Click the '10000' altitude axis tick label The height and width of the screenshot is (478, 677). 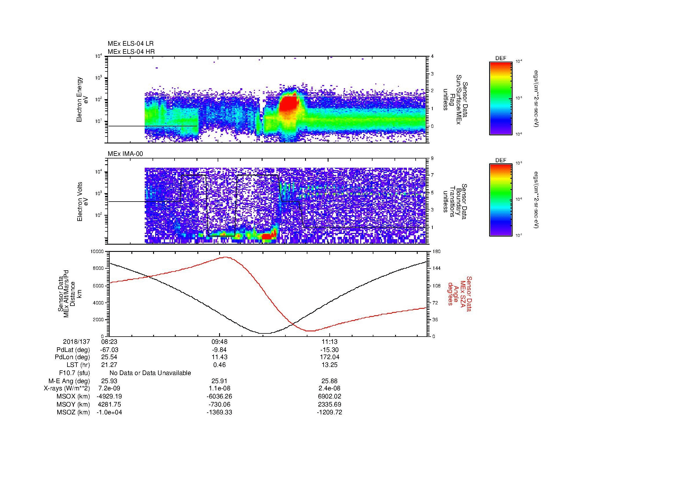coord(97,252)
